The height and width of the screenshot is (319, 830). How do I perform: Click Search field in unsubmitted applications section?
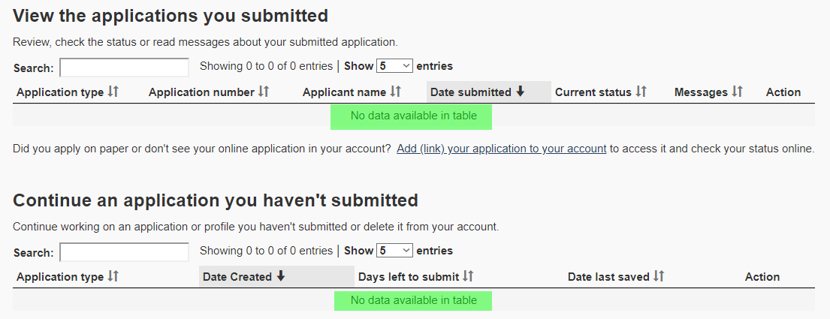125,252
